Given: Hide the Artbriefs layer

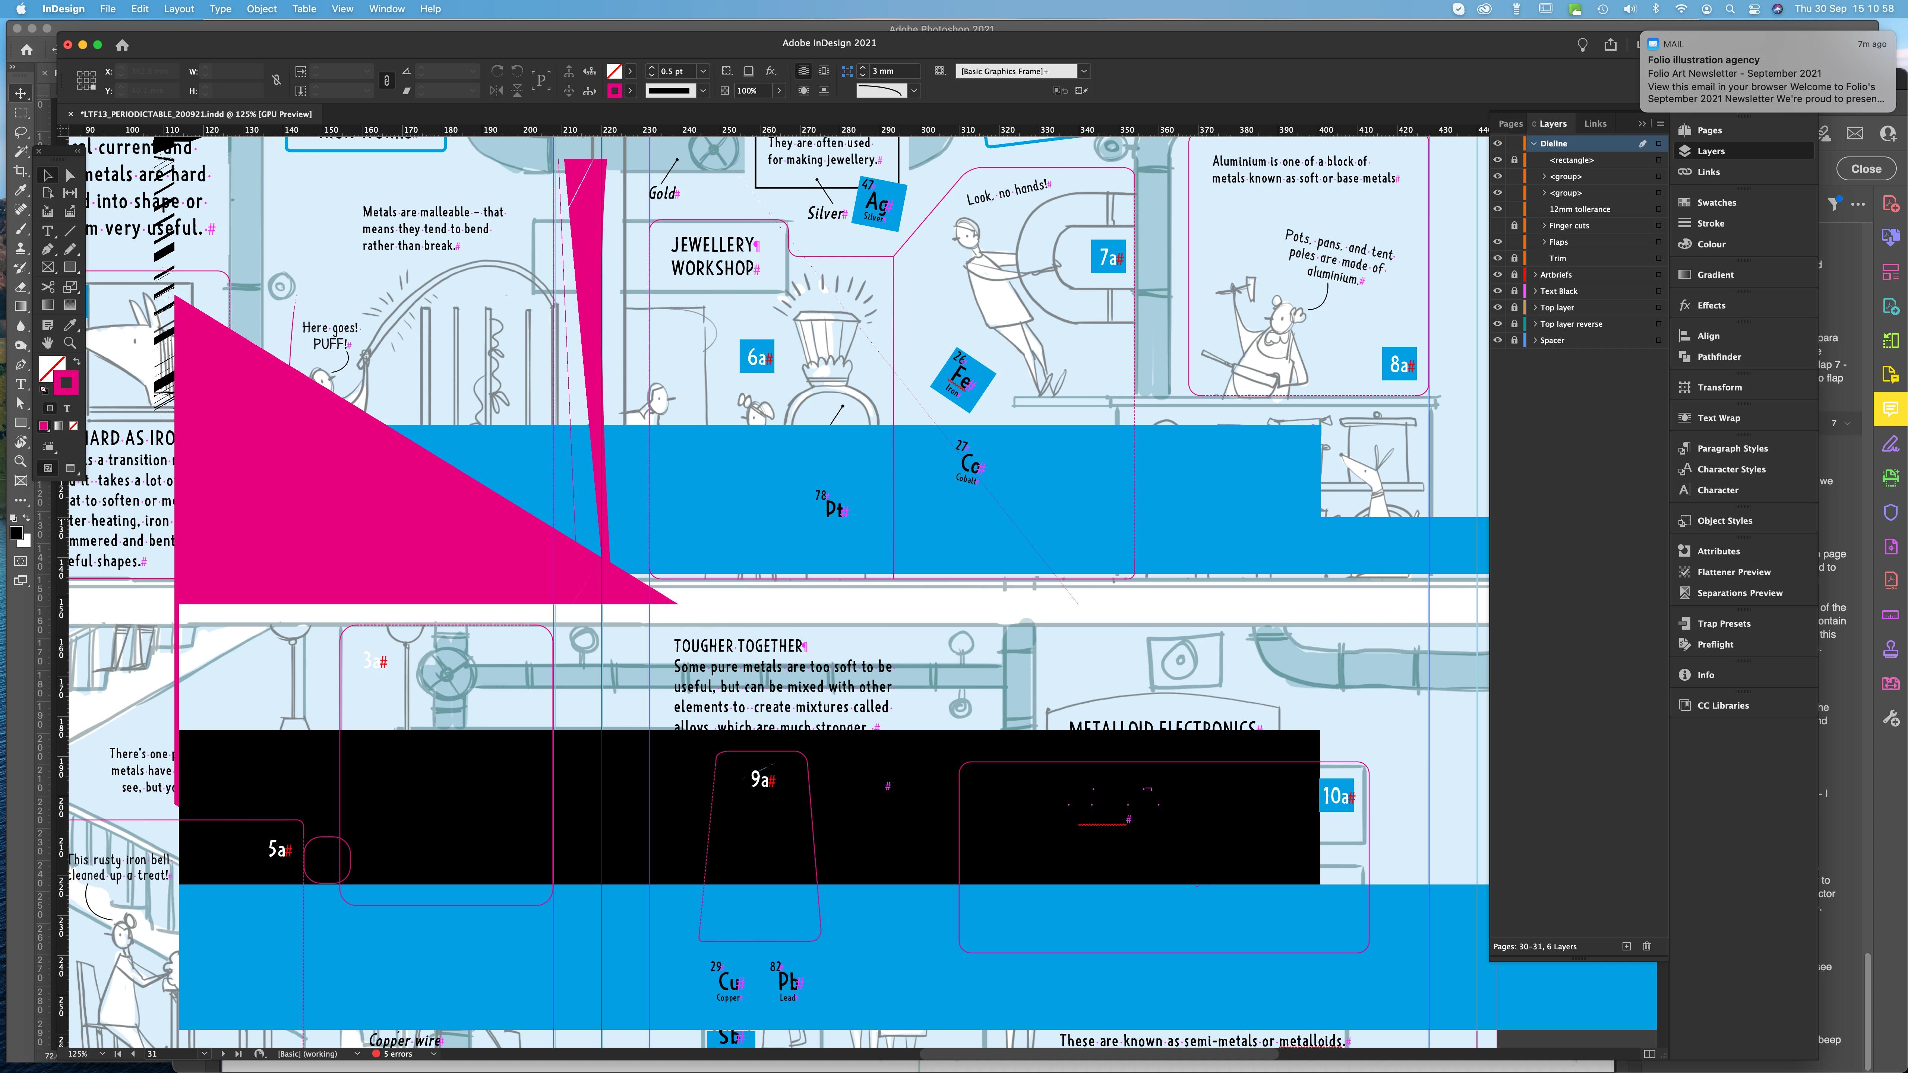Looking at the screenshot, I should pos(1498,275).
